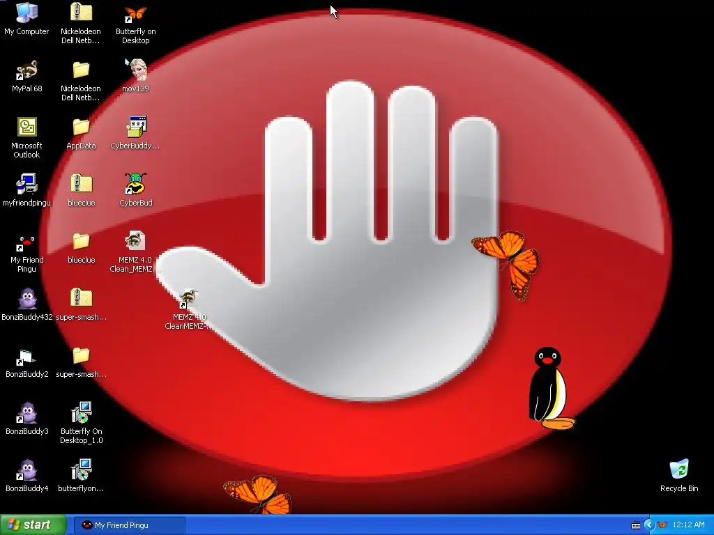Show hidden tray icons with arrow
The height and width of the screenshot is (535, 714).
[648, 525]
